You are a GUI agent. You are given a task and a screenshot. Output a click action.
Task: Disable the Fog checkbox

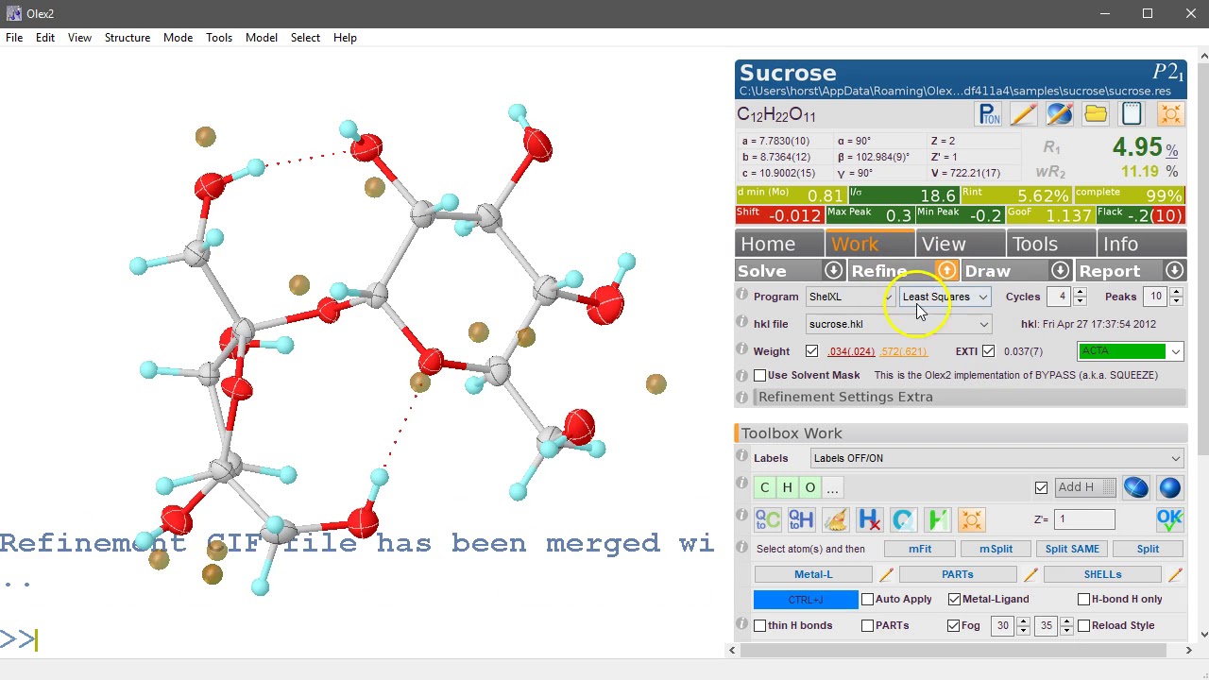coord(954,625)
